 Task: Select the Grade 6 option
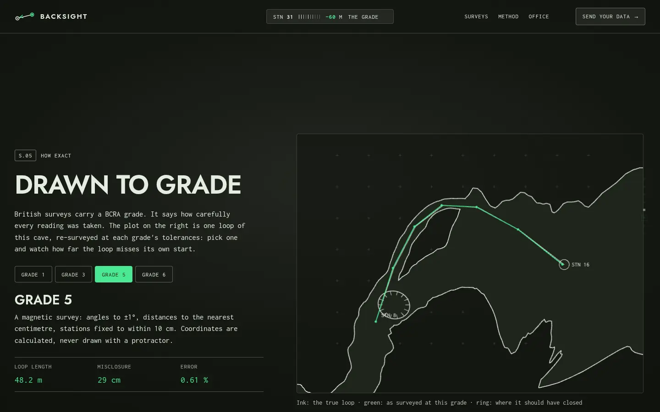[154, 274]
